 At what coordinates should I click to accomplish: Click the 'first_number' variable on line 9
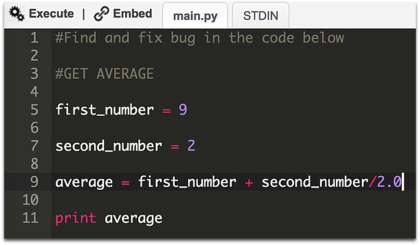[x=187, y=182]
